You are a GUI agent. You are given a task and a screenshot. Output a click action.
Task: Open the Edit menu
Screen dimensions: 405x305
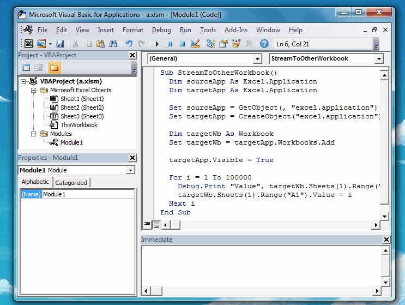pyautogui.click(x=62, y=30)
